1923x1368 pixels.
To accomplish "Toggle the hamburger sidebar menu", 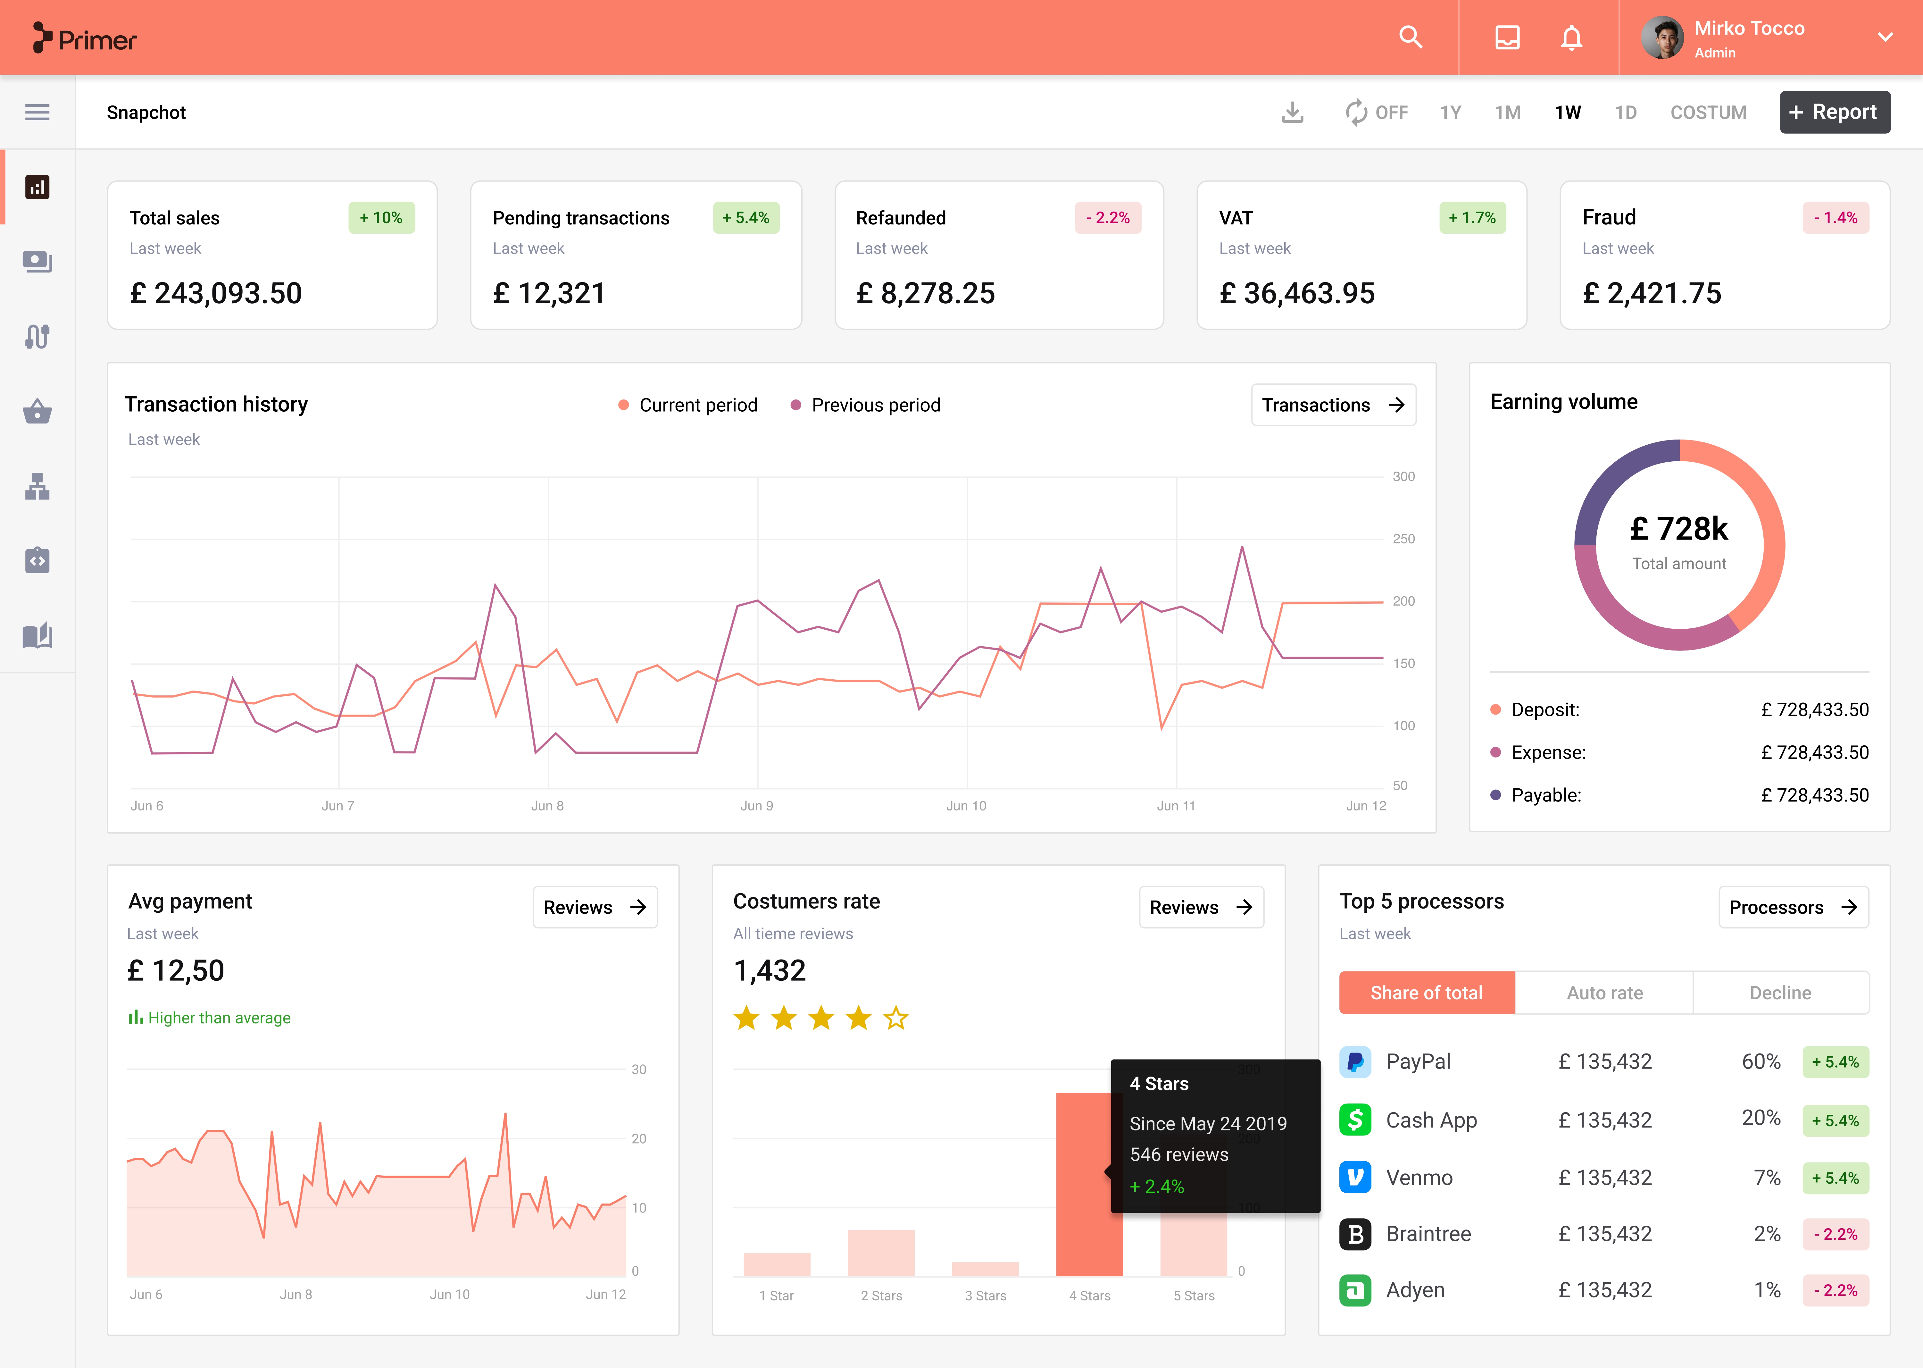I will point(37,112).
